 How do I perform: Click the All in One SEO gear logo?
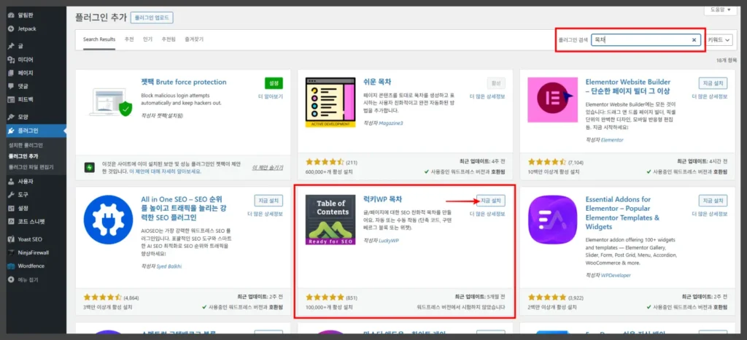(x=108, y=219)
